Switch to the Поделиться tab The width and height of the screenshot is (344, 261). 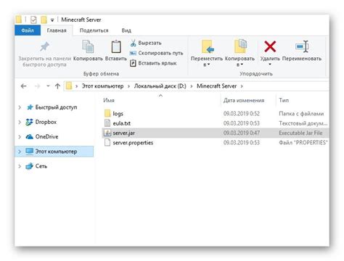(94, 30)
